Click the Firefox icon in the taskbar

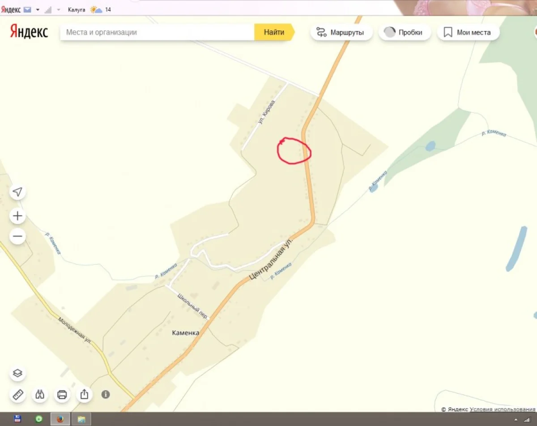pyautogui.click(x=60, y=419)
